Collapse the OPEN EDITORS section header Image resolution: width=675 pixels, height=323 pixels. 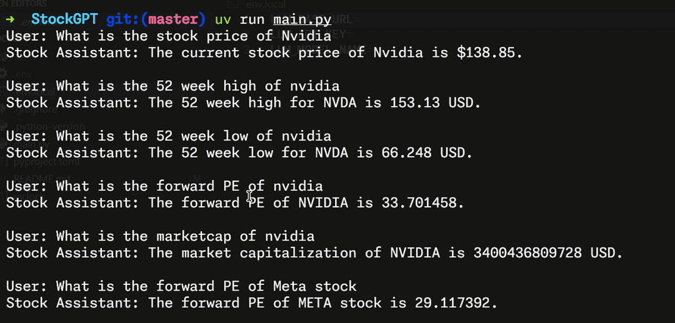(24, 4)
